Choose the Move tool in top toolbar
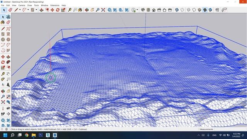 (52, 10)
